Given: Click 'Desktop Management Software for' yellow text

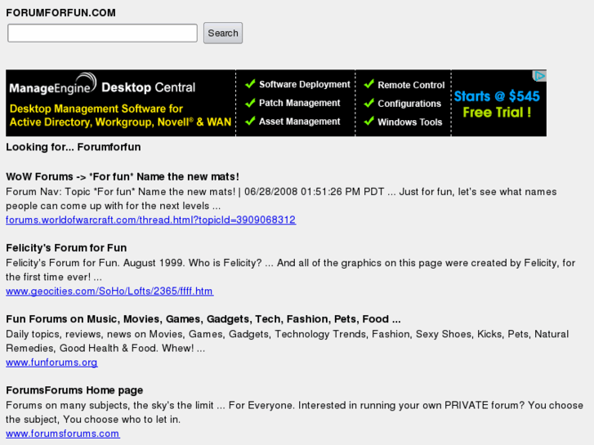Looking at the screenshot, I should pos(96,109).
